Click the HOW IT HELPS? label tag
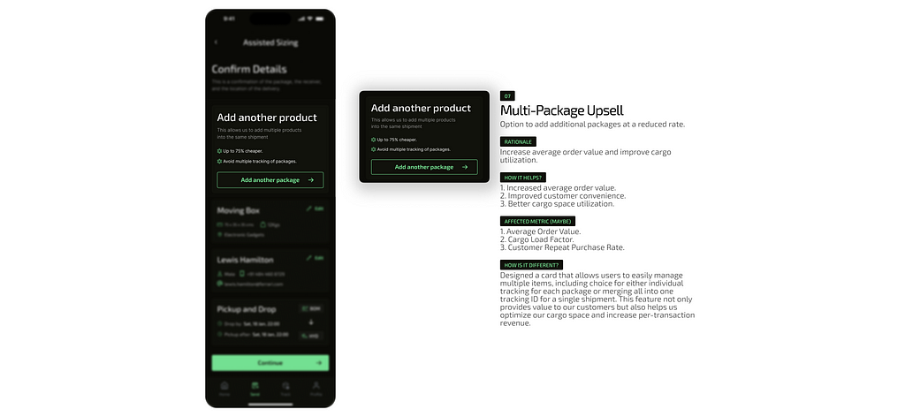Viewport: 905px width, 417px height. point(523,178)
